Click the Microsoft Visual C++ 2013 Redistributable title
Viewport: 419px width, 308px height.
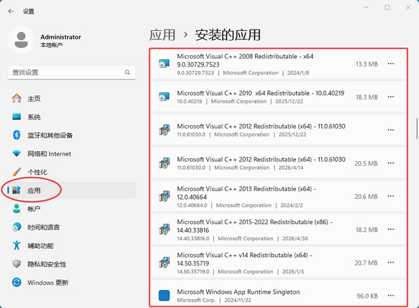[246, 193]
